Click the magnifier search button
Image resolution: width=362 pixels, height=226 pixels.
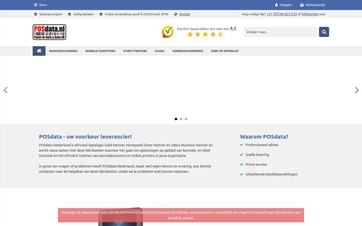pyautogui.click(x=324, y=32)
